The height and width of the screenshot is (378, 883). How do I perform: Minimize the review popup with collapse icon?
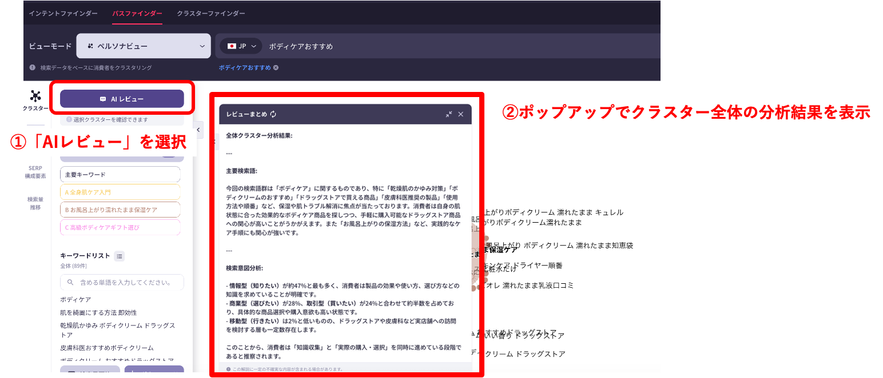tap(449, 114)
